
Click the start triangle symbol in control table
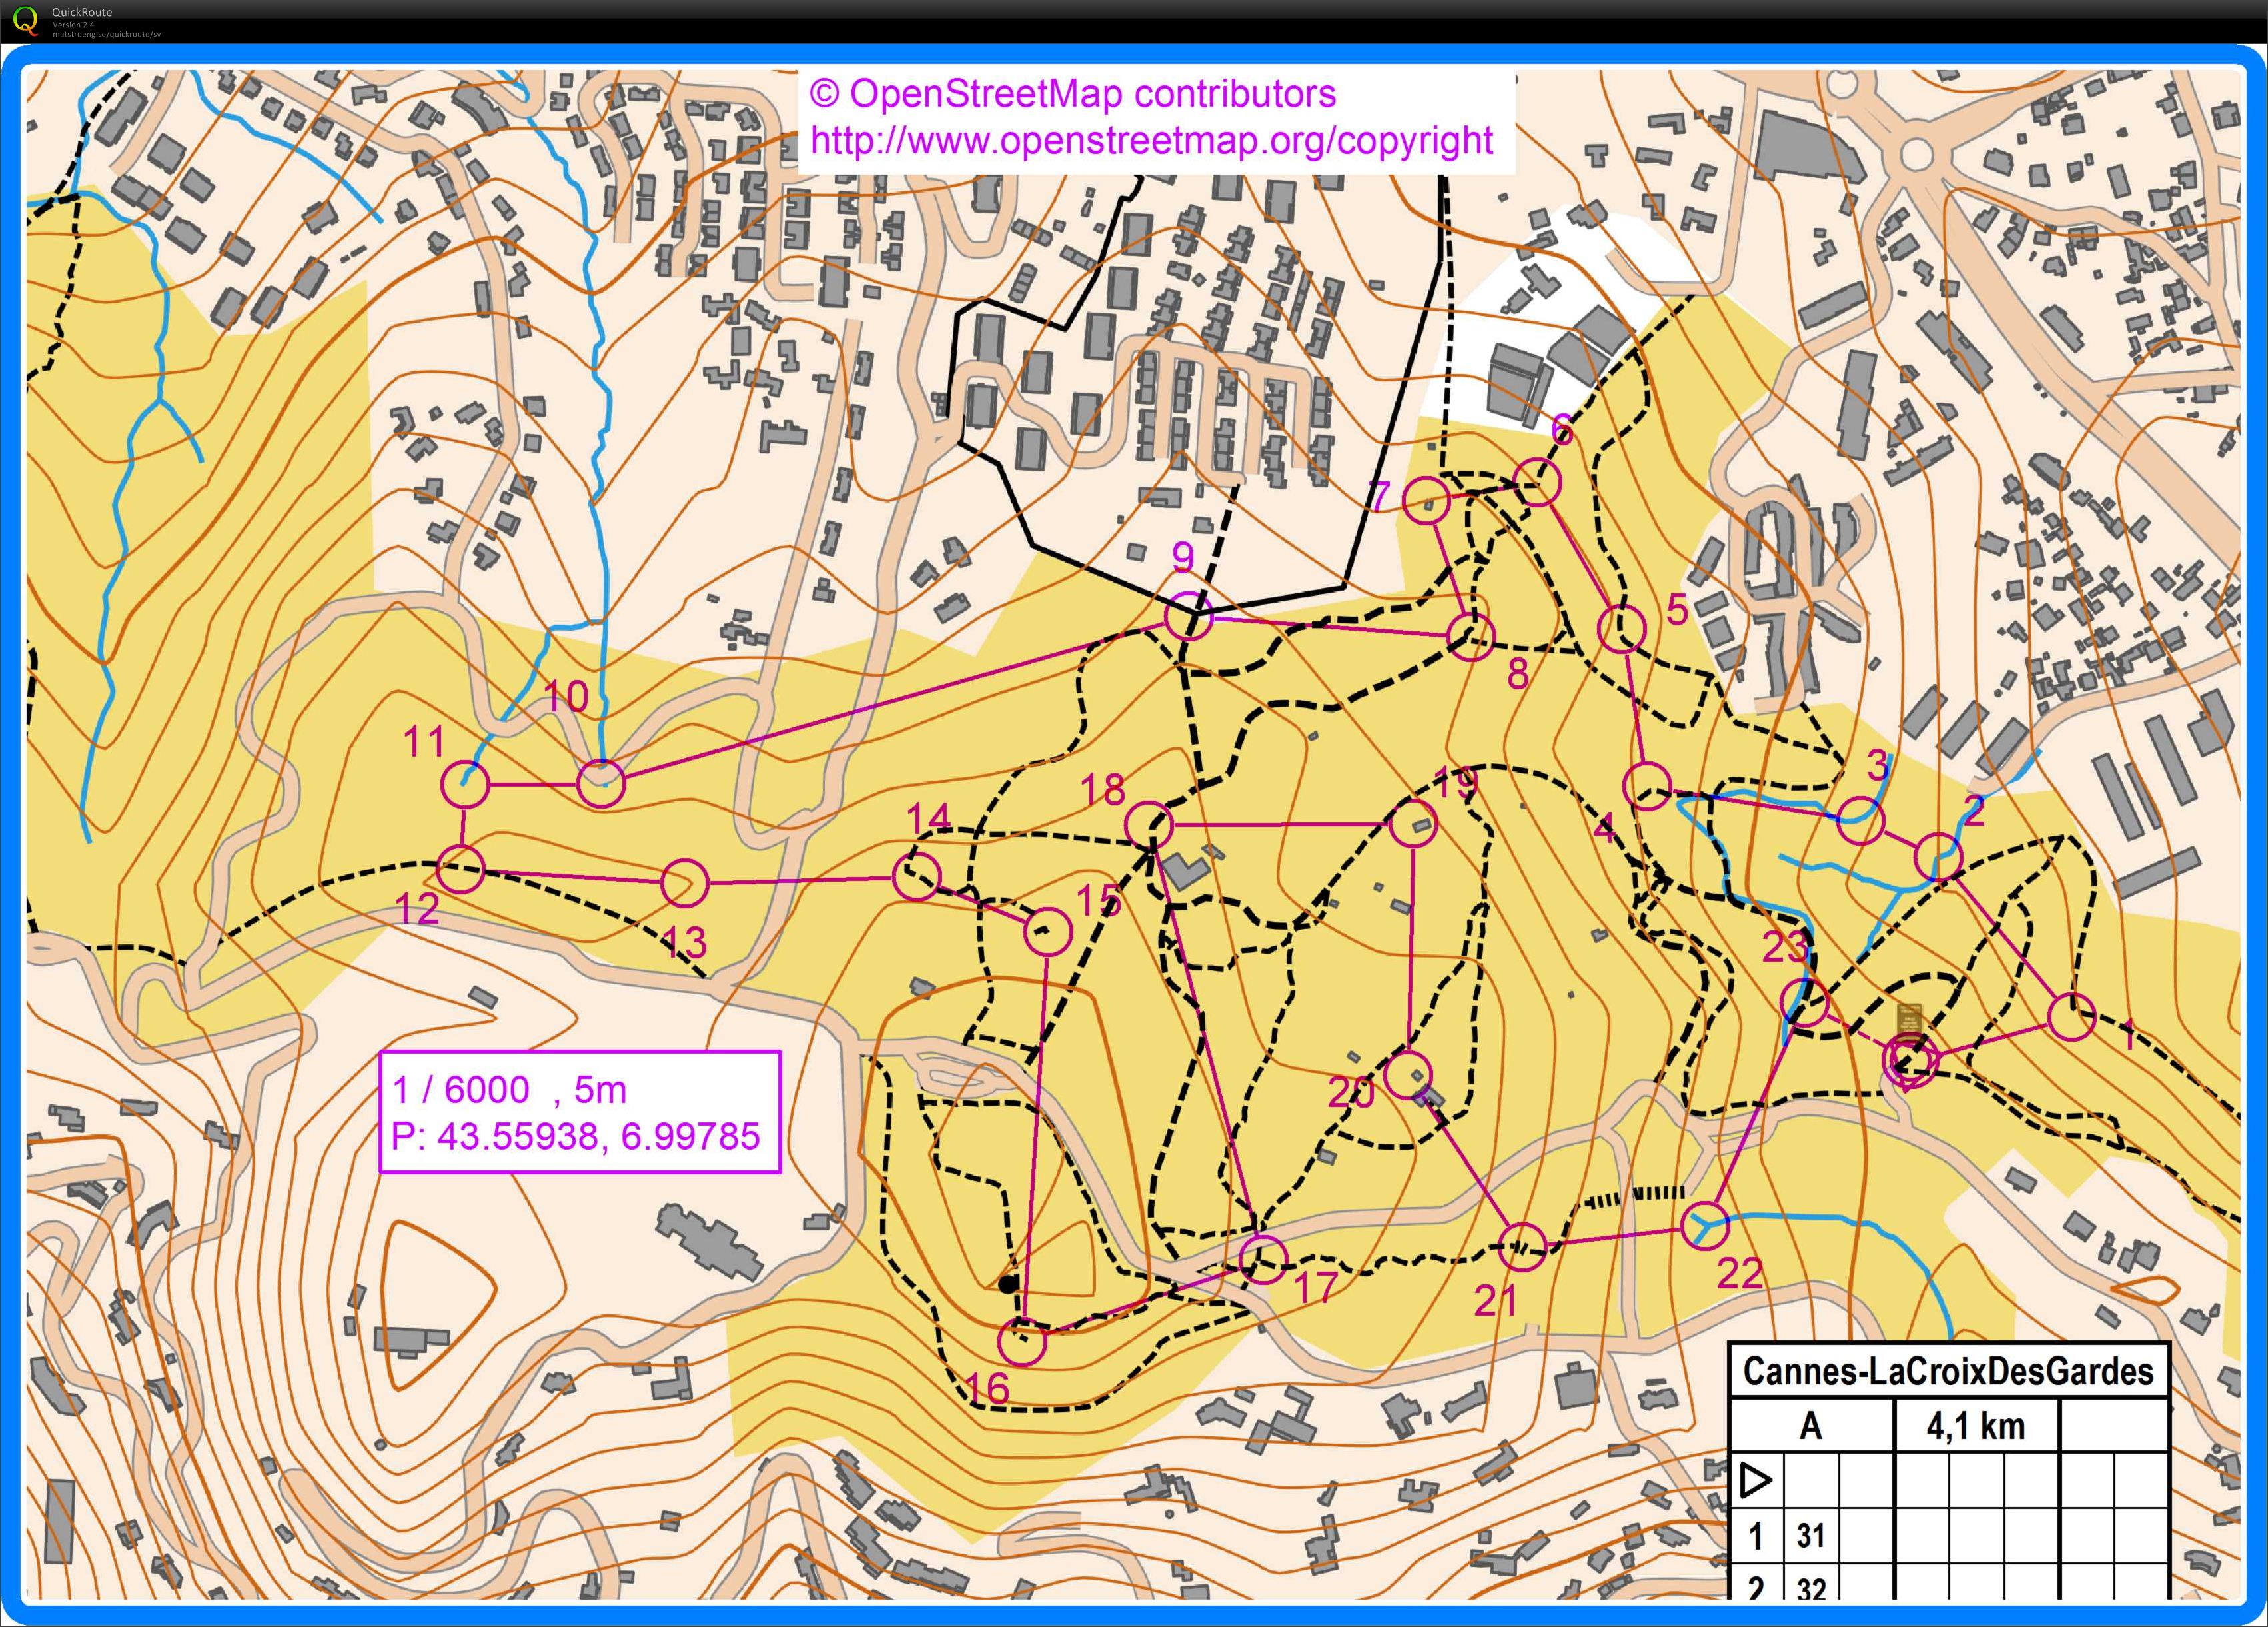pyautogui.click(x=1757, y=1480)
